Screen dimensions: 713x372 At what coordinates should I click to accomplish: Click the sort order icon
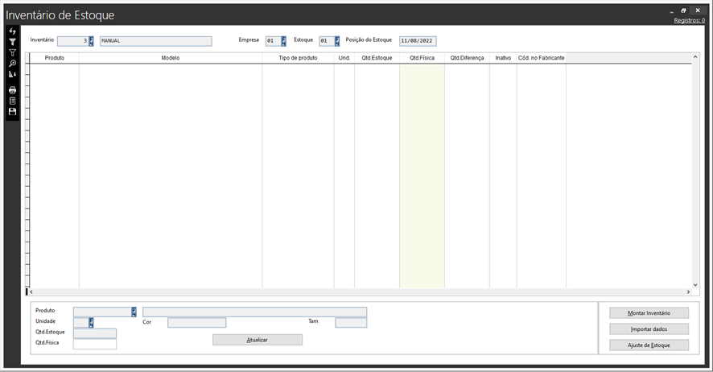coord(12,74)
